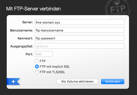The width and height of the screenshot is (137, 95).
Task: Click the 'Benutzername:' field label
Action: click(21, 31)
